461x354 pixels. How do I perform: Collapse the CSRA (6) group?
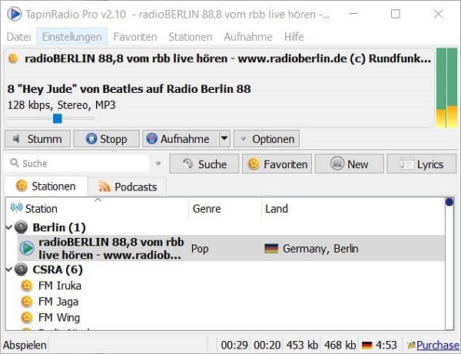click(x=9, y=269)
